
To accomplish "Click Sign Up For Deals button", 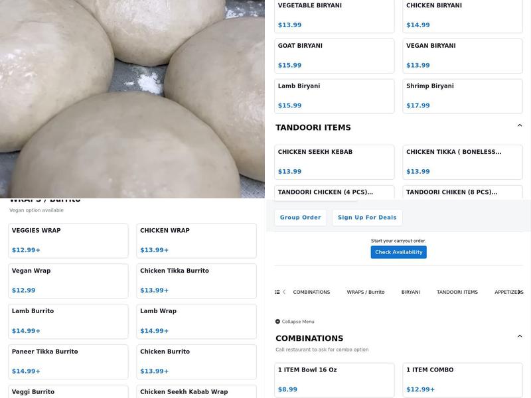I will pyautogui.click(x=367, y=218).
